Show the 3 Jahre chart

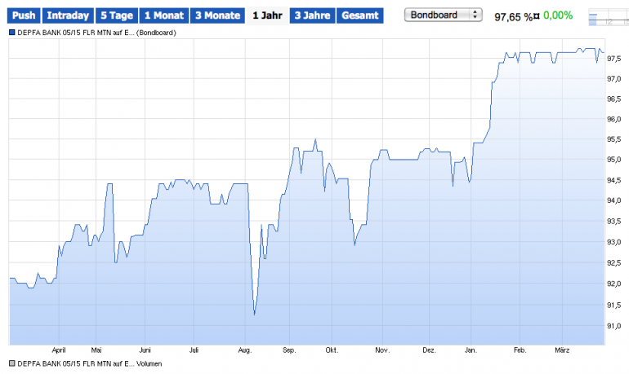312,15
